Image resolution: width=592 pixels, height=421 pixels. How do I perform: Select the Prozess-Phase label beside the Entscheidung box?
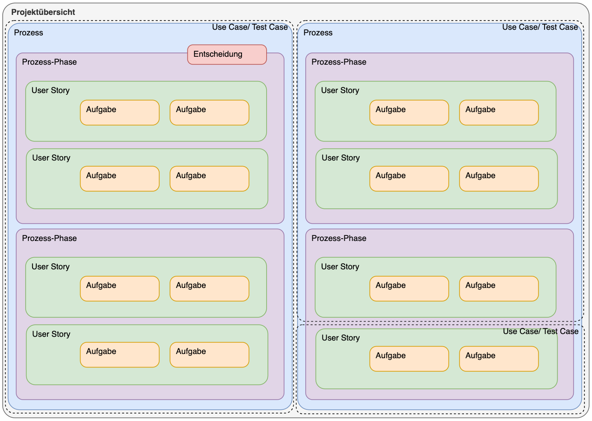(x=49, y=62)
